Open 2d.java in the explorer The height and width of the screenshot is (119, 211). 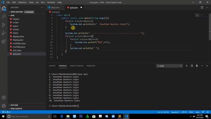[16, 19]
